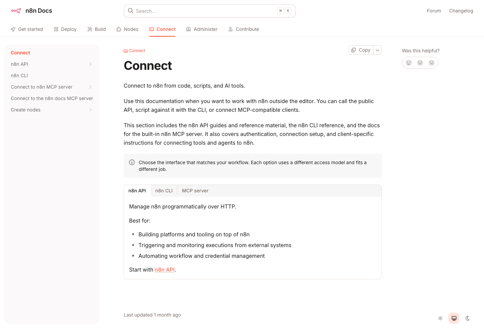The height and width of the screenshot is (329, 484).
Task: Click 'Manage n8n programmatically over HTTP.' text
Action: (x=183, y=206)
